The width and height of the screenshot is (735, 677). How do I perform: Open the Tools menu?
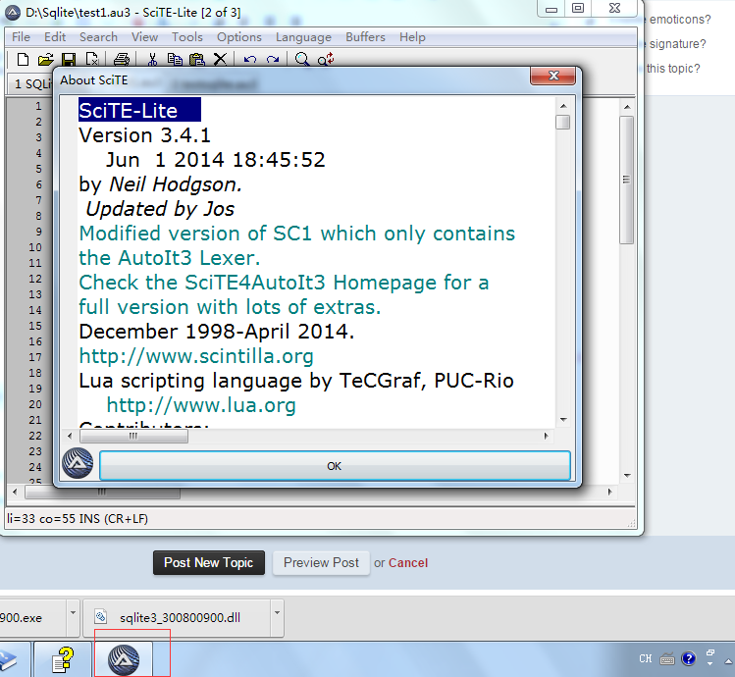[x=187, y=37]
